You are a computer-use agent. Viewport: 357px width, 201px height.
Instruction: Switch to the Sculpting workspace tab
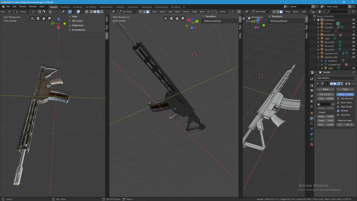tap(77, 7)
